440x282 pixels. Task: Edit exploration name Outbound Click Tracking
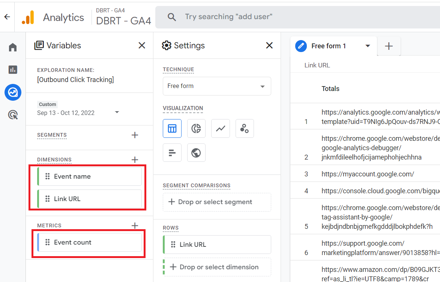pyautogui.click(x=75, y=79)
